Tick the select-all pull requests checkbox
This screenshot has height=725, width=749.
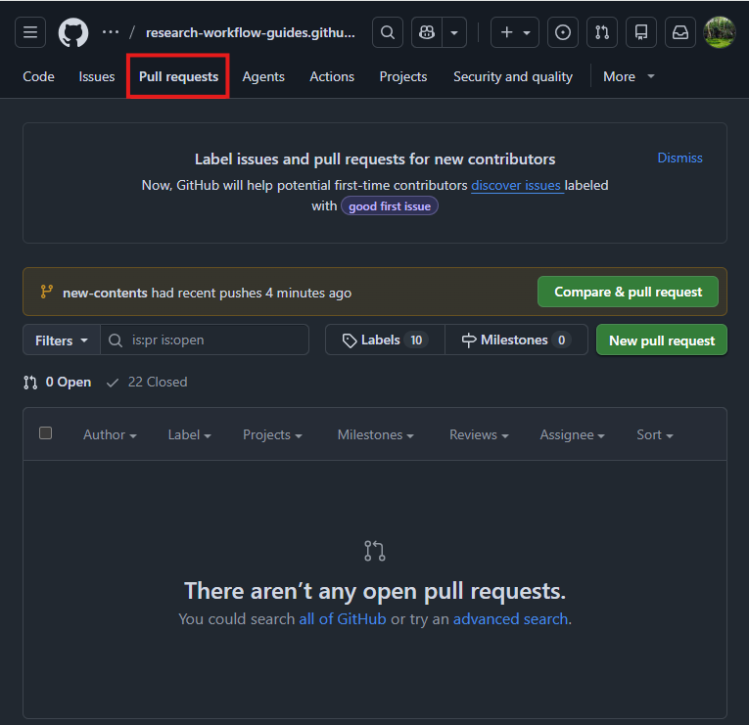[45, 432]
